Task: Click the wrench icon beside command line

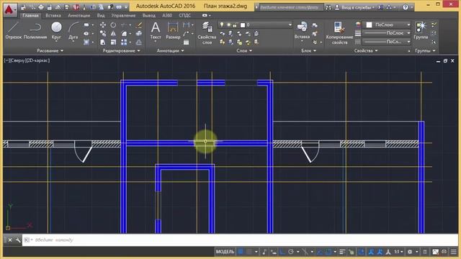Action: coord(18,240)
